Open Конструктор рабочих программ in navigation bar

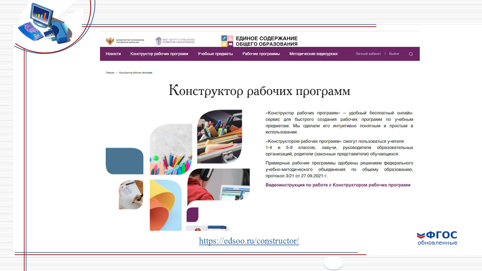tap(159, 54)
